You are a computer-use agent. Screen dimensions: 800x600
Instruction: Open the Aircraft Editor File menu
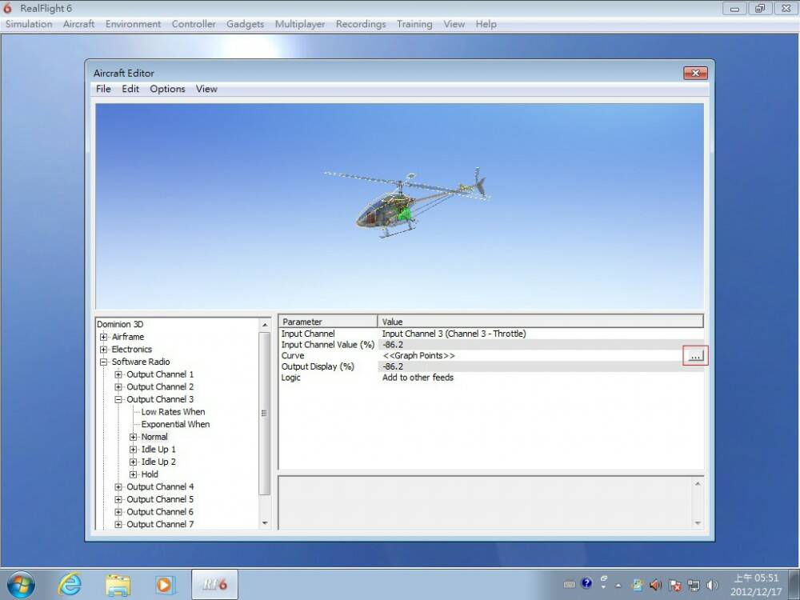pyautogui.click(x=103, y=89)
